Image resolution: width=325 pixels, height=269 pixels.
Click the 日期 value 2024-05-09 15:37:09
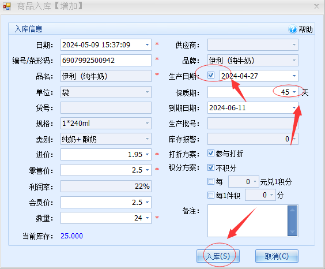click(x=96, y=45)
